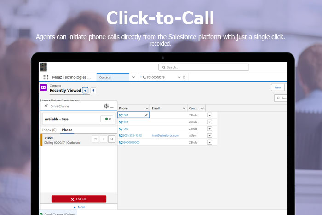
Task: Focus the global Search field
Action: click(x=203, y=67)
